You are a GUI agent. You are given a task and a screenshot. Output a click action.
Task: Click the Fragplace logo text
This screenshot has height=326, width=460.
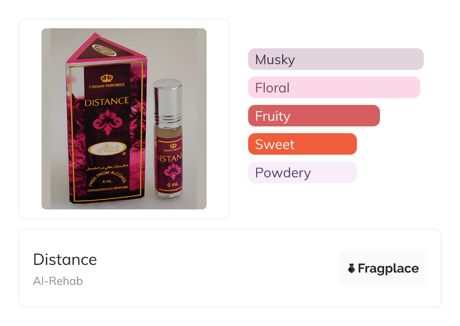[388, 268]
